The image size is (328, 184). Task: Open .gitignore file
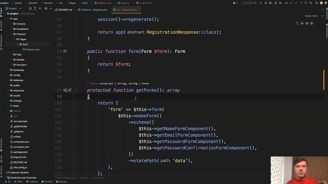[x=17, y=131]
